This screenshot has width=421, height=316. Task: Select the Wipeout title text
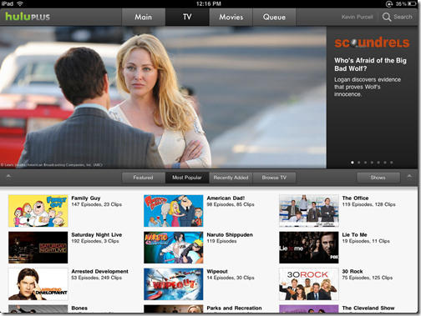[x=217, y=272]
